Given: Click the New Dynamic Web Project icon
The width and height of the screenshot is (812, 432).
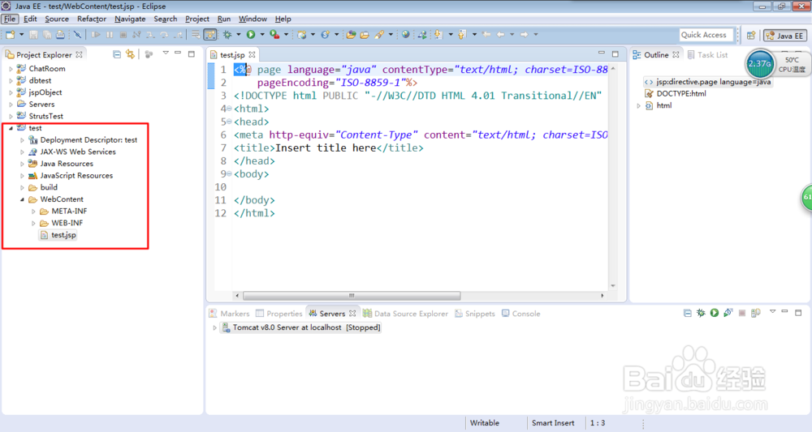Looking at the screenshot, I should click(x=301, y=35).
